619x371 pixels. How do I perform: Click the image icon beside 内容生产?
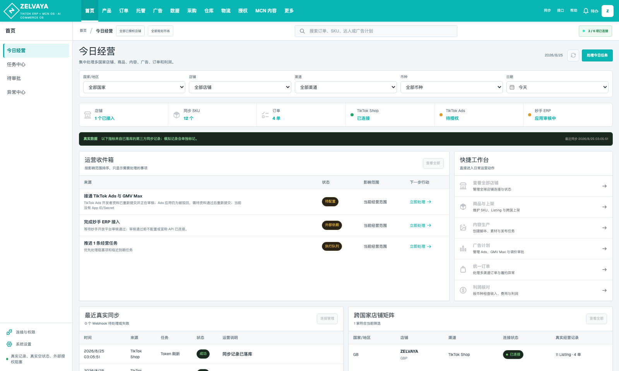pyautogui.click(x=463, y=228)
